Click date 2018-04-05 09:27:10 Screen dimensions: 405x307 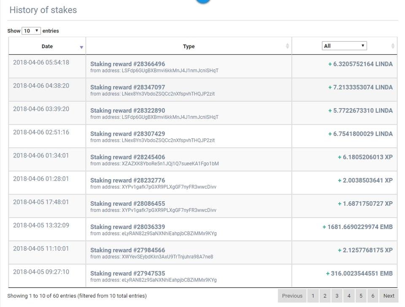[x=41, y=272]
